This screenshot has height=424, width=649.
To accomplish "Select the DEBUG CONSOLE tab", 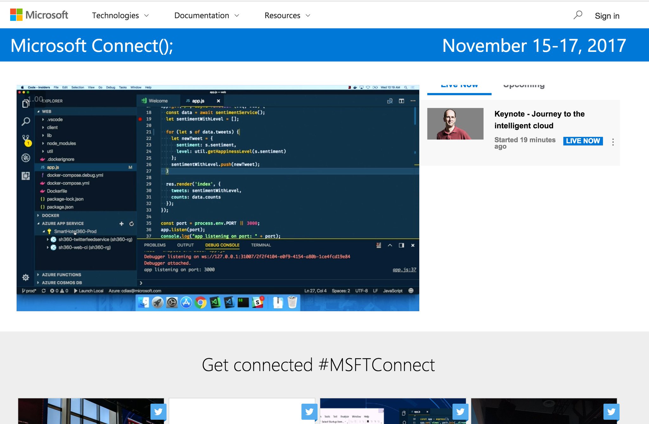I will (x=222, y=245).
